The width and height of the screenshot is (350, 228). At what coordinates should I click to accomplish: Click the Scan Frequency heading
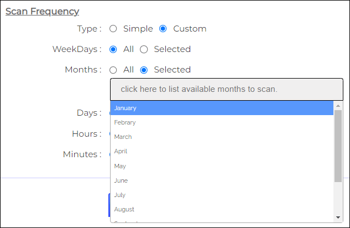42,11
